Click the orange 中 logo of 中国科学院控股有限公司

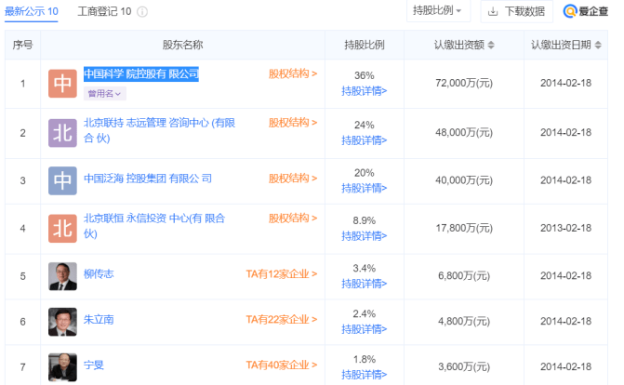62,84
